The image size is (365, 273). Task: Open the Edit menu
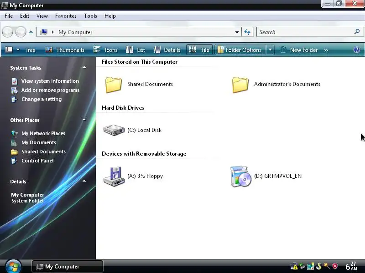coord(25,16)
